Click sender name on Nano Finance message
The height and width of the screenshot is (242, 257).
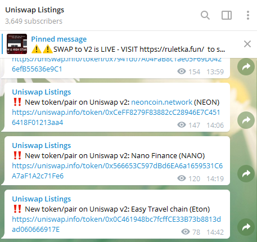tap(42, 146)
